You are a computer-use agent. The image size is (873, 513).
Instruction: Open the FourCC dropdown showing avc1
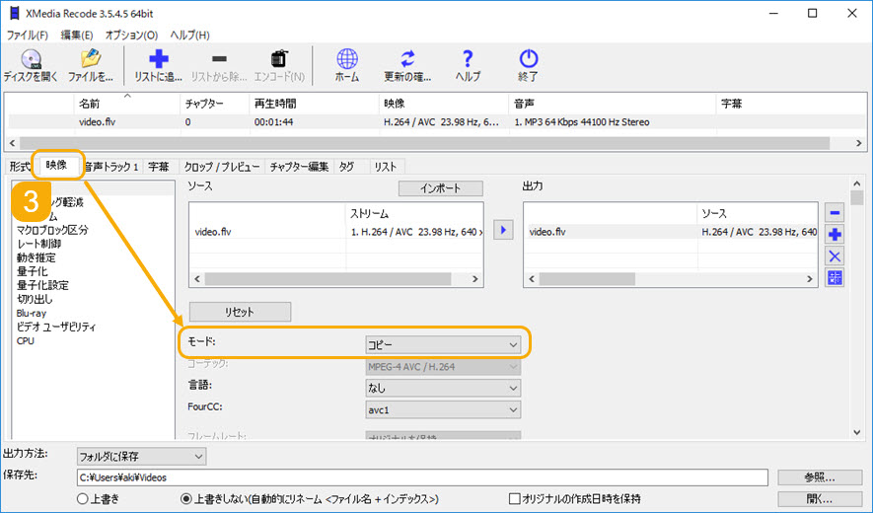coord(443,410)
